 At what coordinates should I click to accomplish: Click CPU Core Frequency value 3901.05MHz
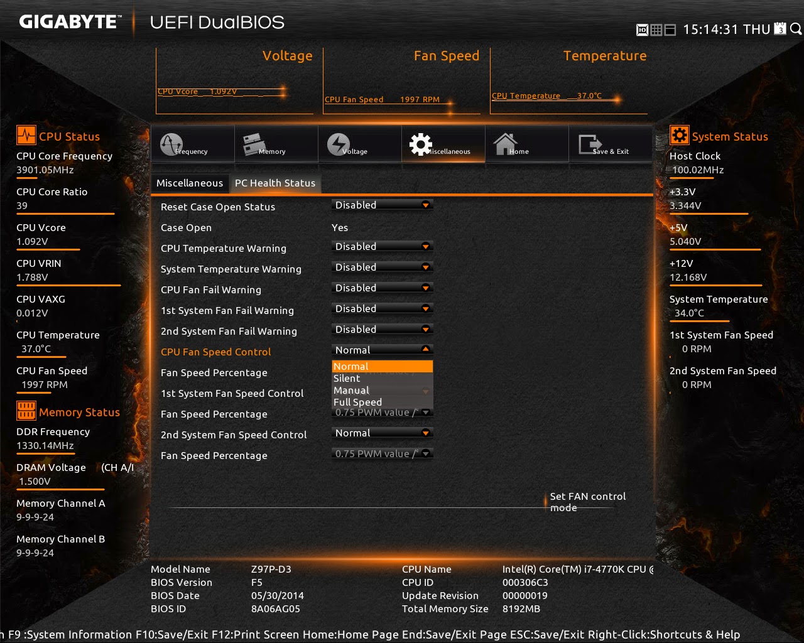click(45, 170)
